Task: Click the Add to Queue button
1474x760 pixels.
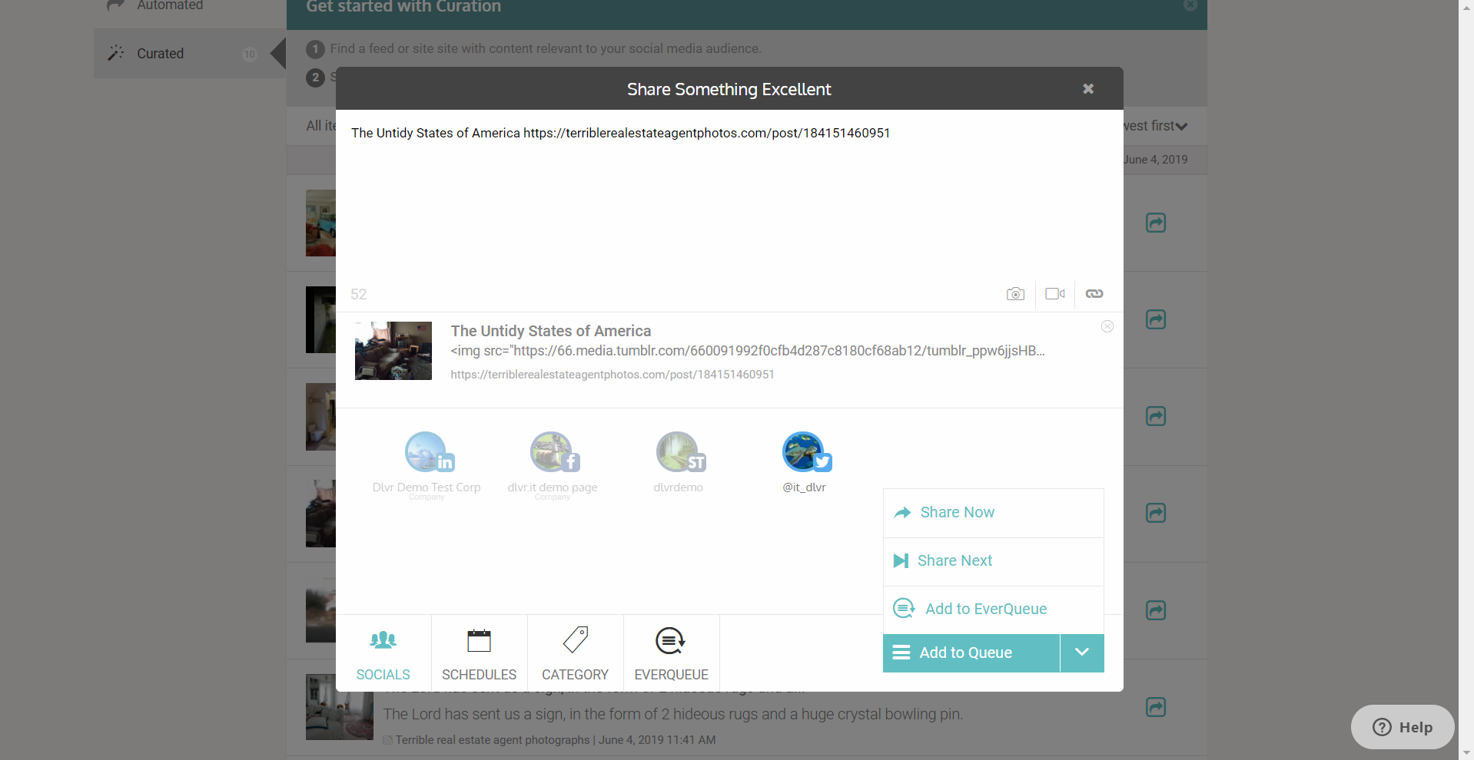Action: 971,653
